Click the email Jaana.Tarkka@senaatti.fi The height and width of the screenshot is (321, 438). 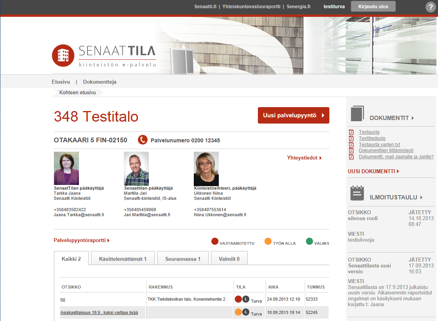point(79,215)
